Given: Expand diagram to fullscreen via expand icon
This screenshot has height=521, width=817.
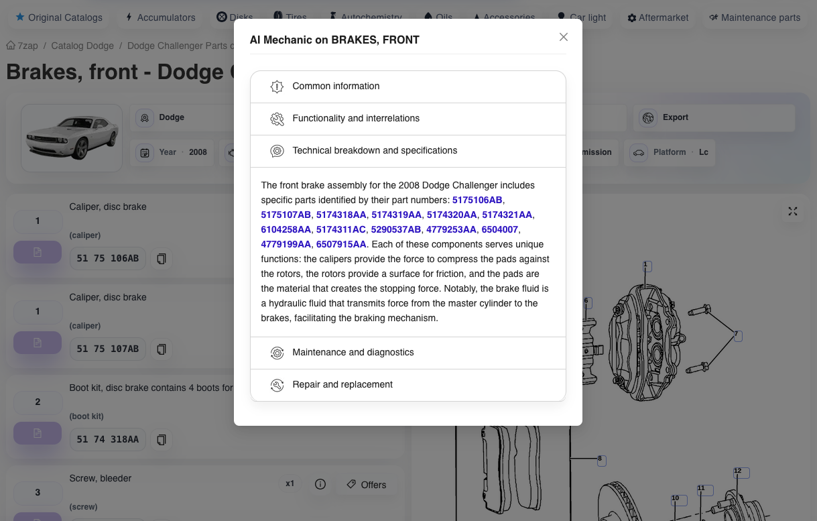Looking at the screenshot, I should pos(793,211).
